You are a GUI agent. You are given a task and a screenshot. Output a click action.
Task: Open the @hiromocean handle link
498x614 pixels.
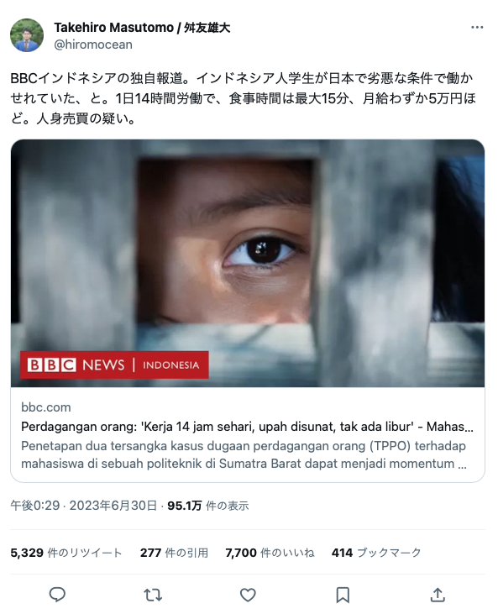pos(93,45)
